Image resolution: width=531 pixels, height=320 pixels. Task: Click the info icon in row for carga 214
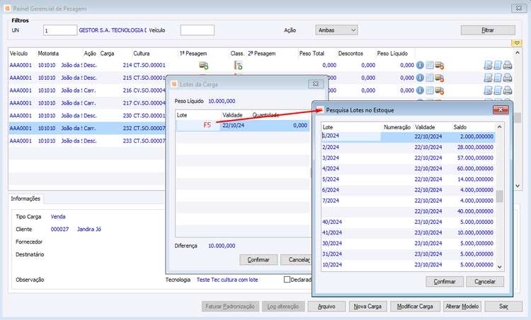(x=420, y=65)
